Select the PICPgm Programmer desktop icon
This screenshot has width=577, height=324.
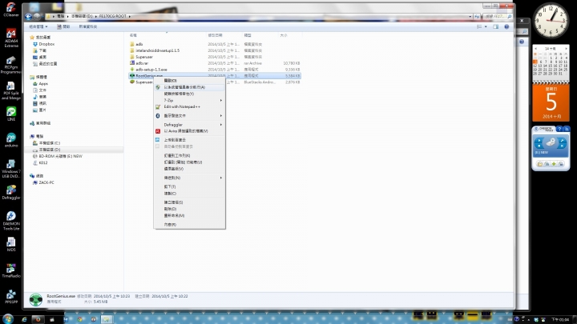point(11,65)
